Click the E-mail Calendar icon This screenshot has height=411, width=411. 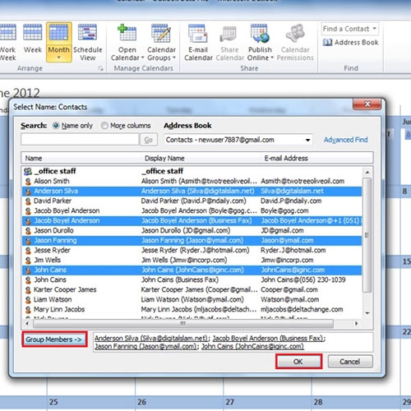(x=197, y=33)
